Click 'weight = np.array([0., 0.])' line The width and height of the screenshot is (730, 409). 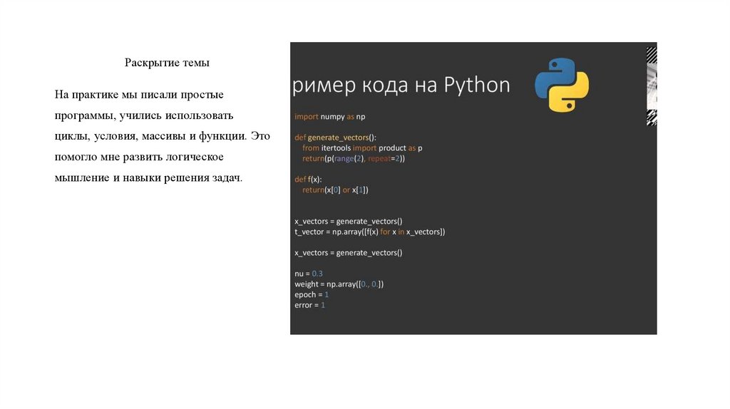(x=339, y=284)
